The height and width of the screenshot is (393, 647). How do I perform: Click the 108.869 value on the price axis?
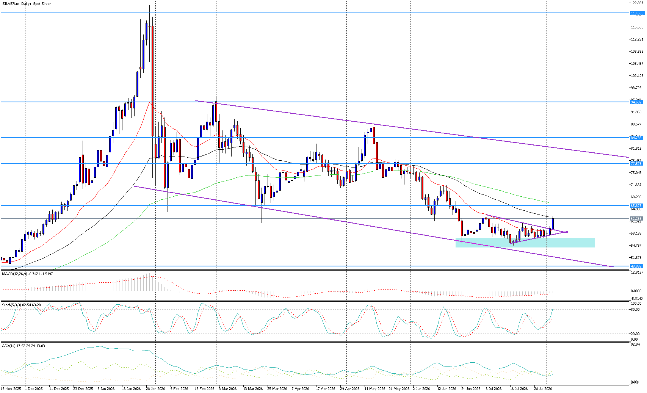[x=636, y=51]
